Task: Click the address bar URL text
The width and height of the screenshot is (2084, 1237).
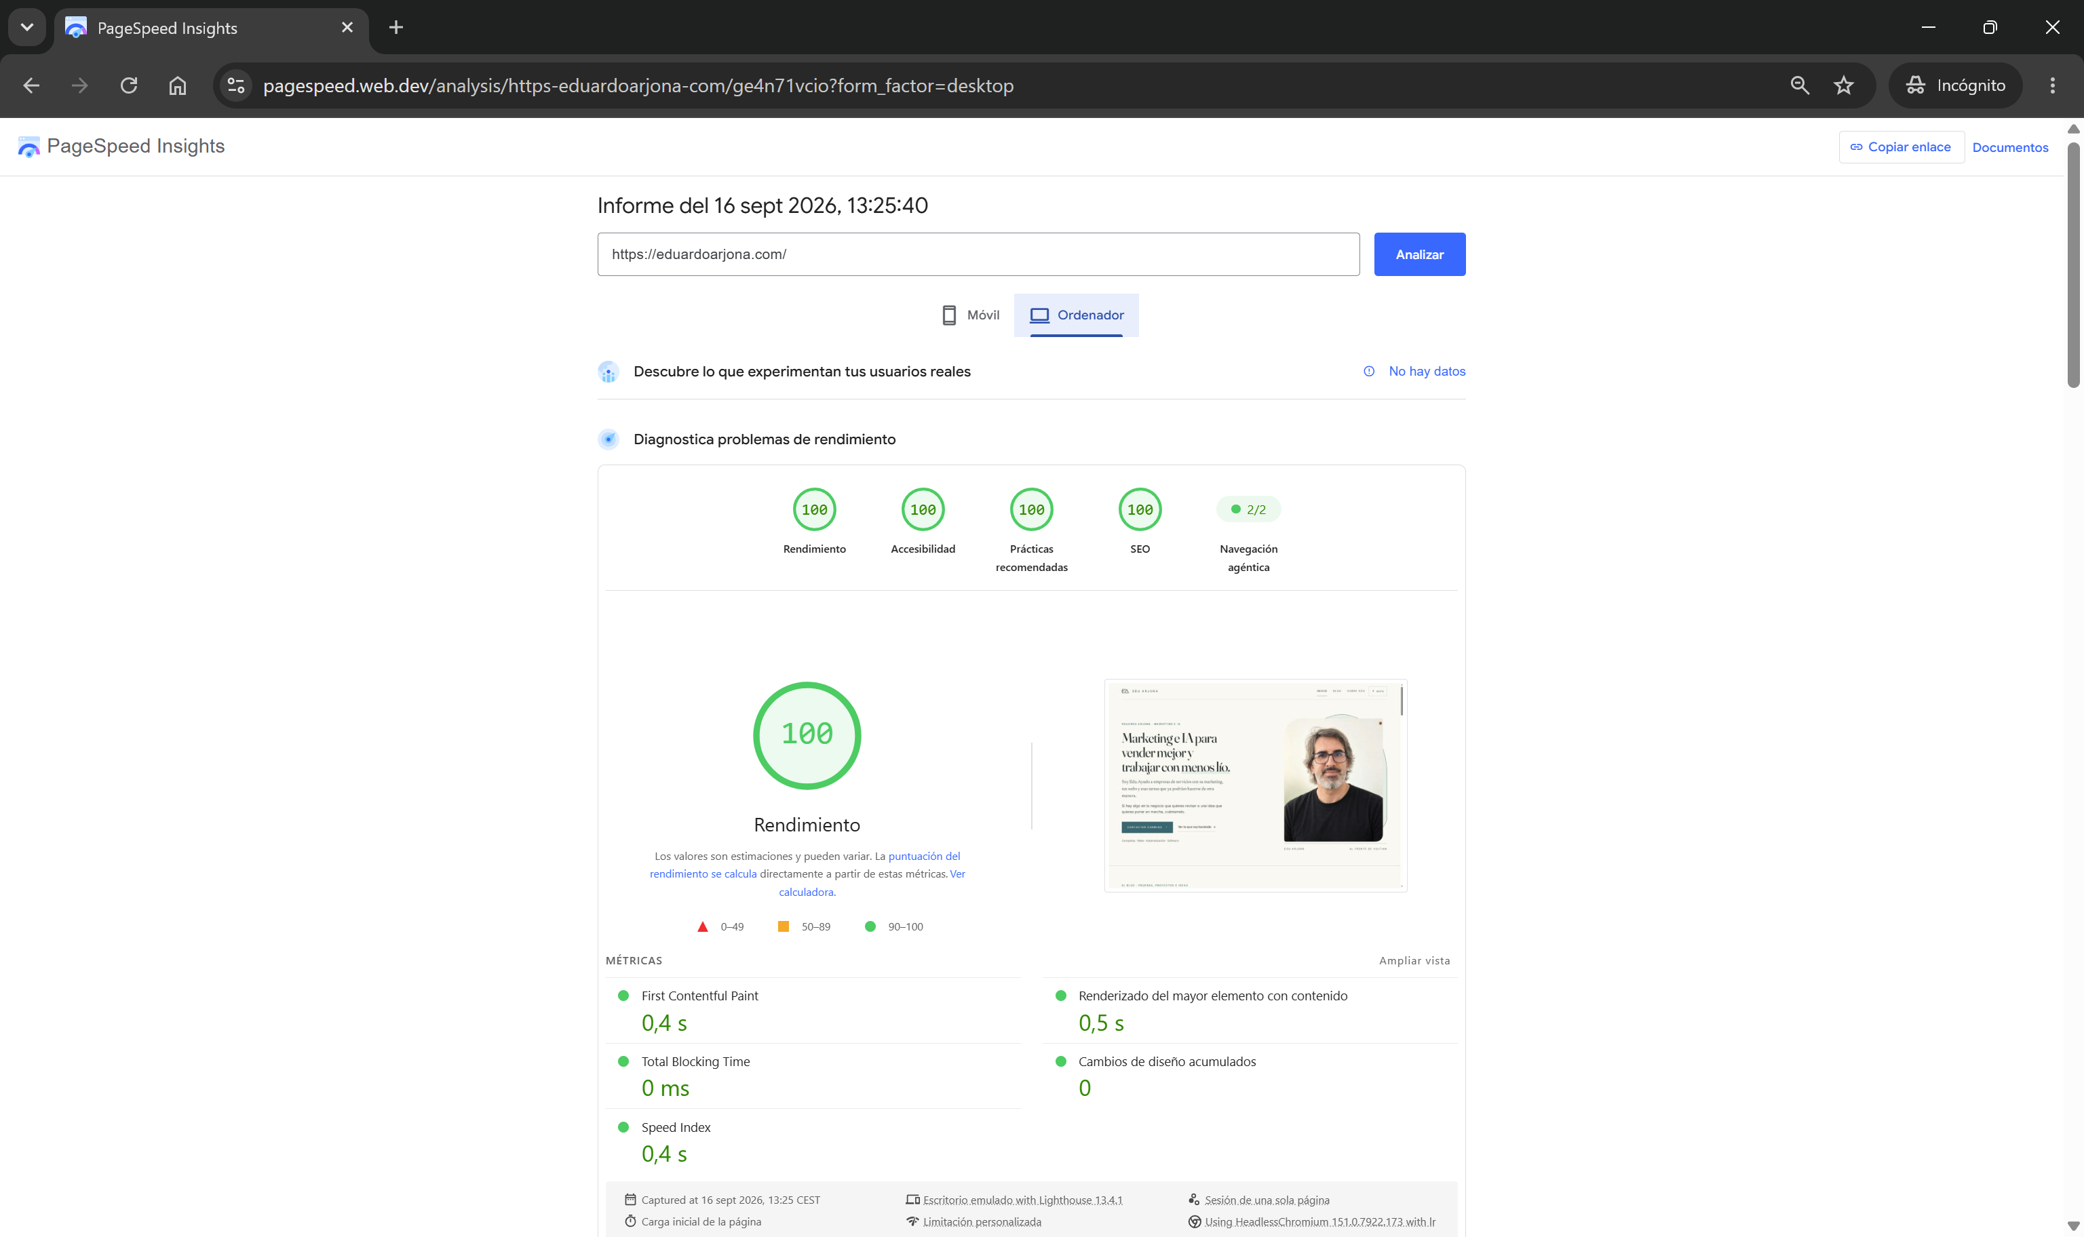Action: [x=638, y=85]
